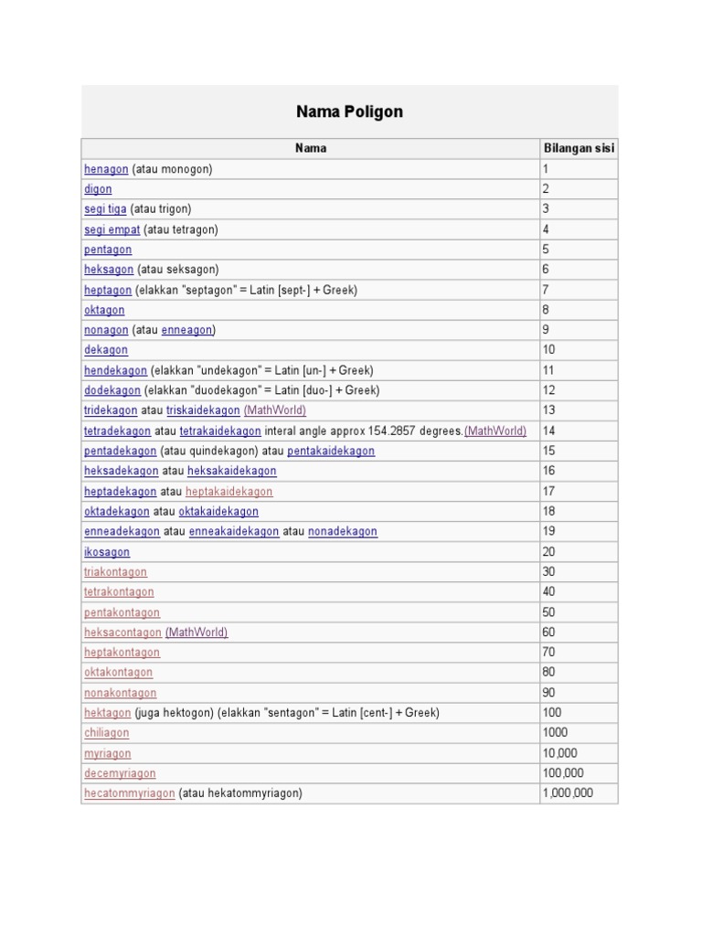This screenshot has width=702, height=936.
Task: Open the triakontagon link
Action: coord(115,572)
